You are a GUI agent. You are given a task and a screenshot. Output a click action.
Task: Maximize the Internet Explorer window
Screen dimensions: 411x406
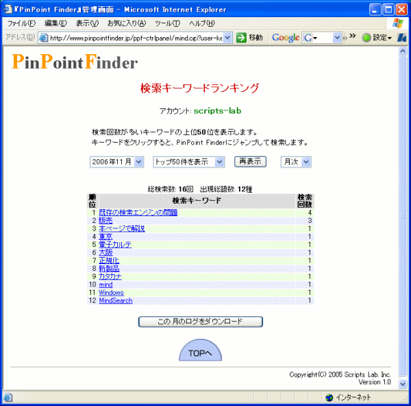[388, 10]
